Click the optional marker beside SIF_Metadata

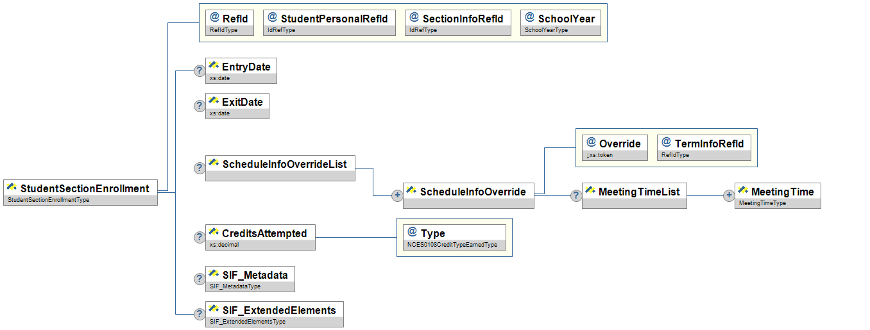pyautogui.click(x=200, y=279)
